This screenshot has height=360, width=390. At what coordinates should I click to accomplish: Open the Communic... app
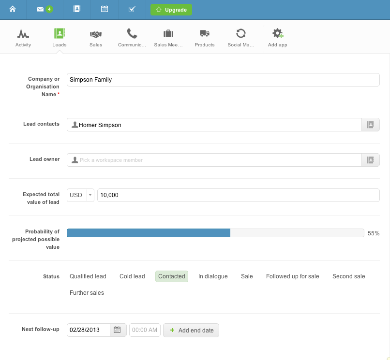pyautogui.click(x=132, y=38)
